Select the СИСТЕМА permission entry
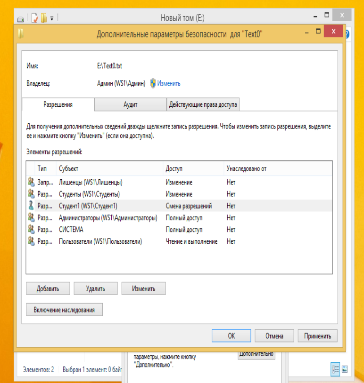Image resolution: width=364 pixels, height=383 pixels. click(179, 230)
